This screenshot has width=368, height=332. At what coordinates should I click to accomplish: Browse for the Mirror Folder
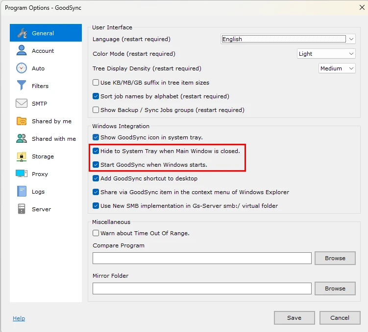coord(335,288)
